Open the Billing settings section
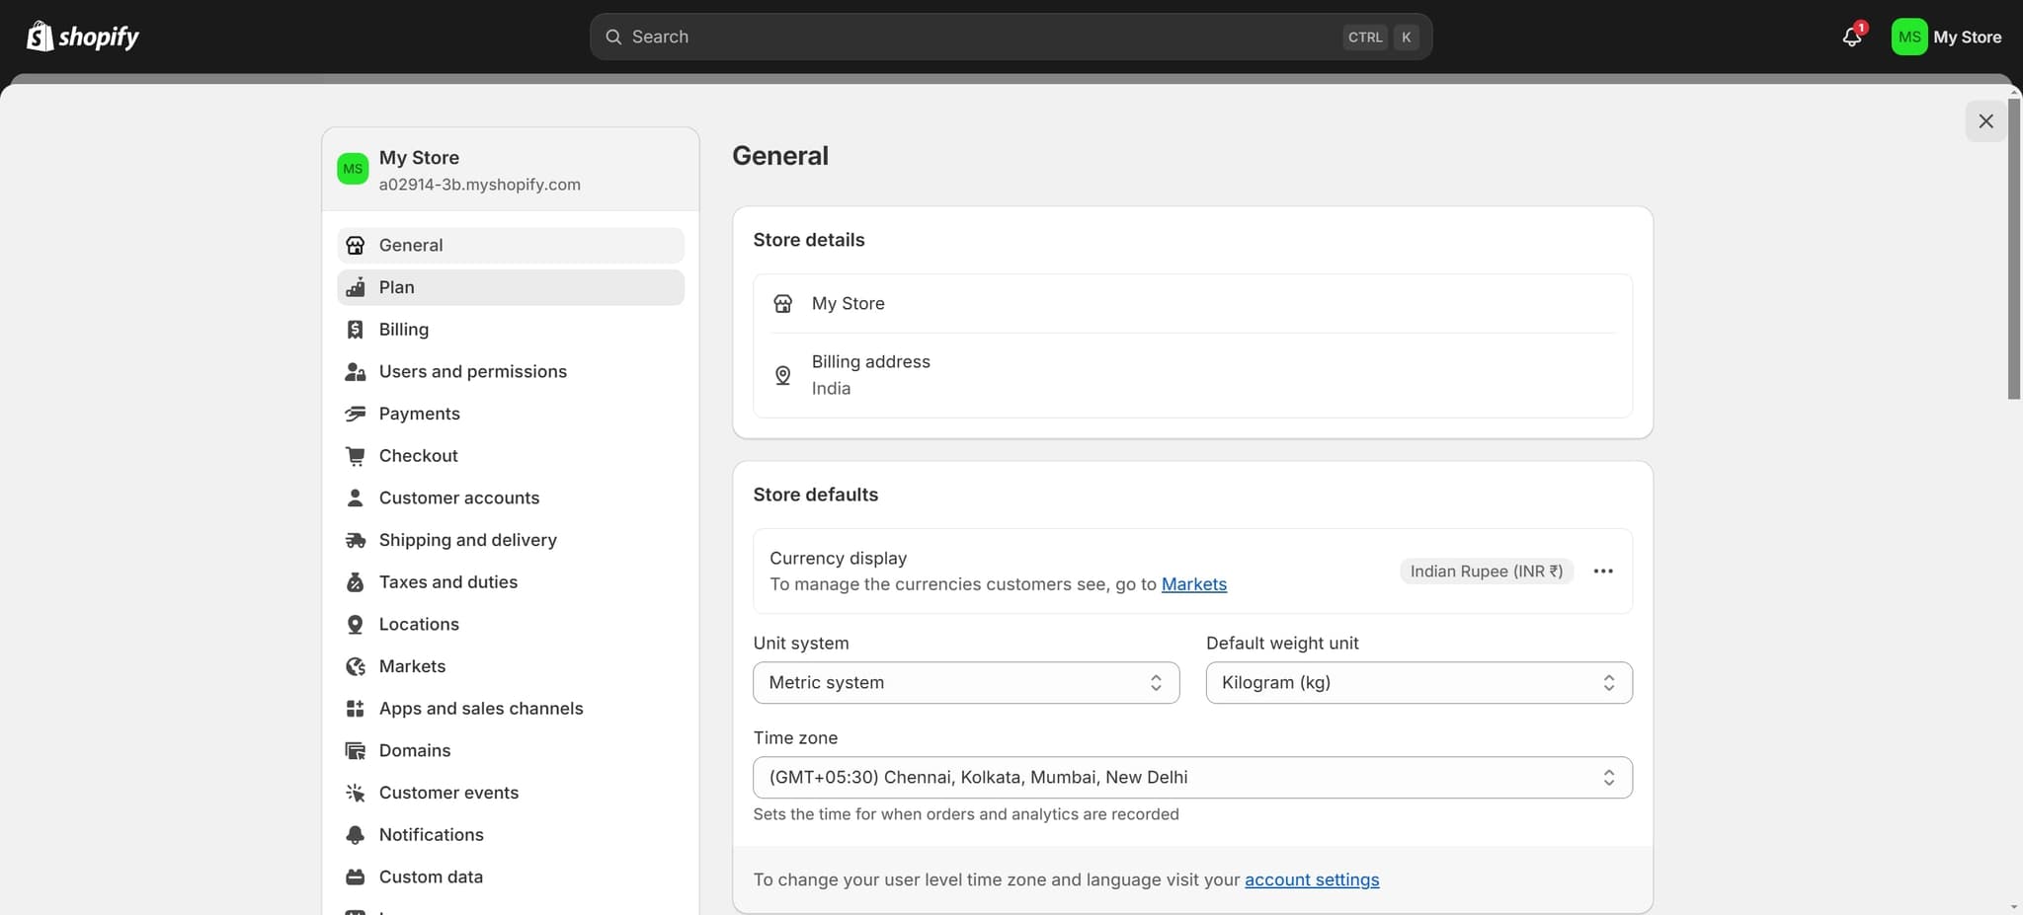This screenshot has width=2023, height=915. click(x=404, y=329)
